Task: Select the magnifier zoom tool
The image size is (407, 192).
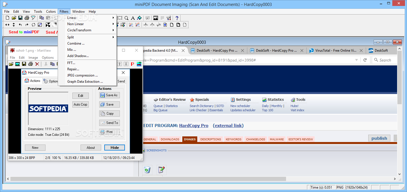Action: pyautogui.click(x=126, y=18)
